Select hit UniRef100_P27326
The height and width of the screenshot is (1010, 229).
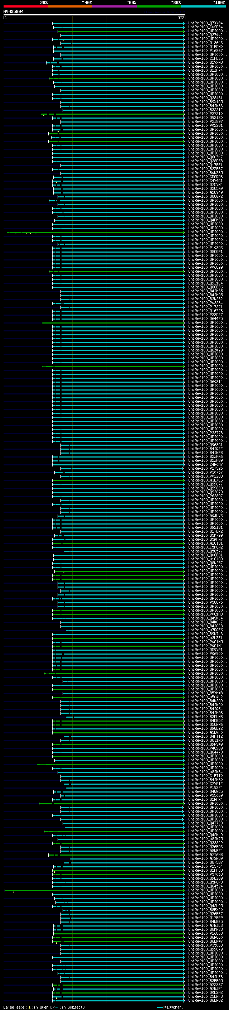point(205,469)
